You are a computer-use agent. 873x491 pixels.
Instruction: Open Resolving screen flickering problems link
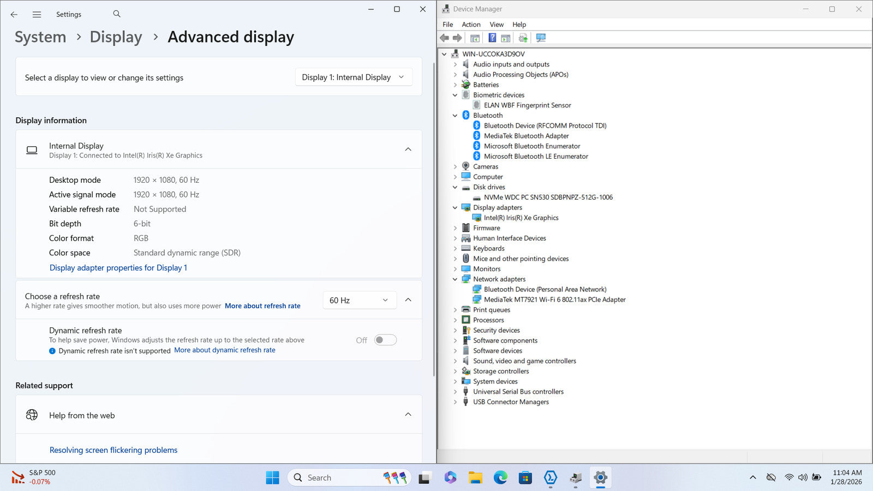113,450
